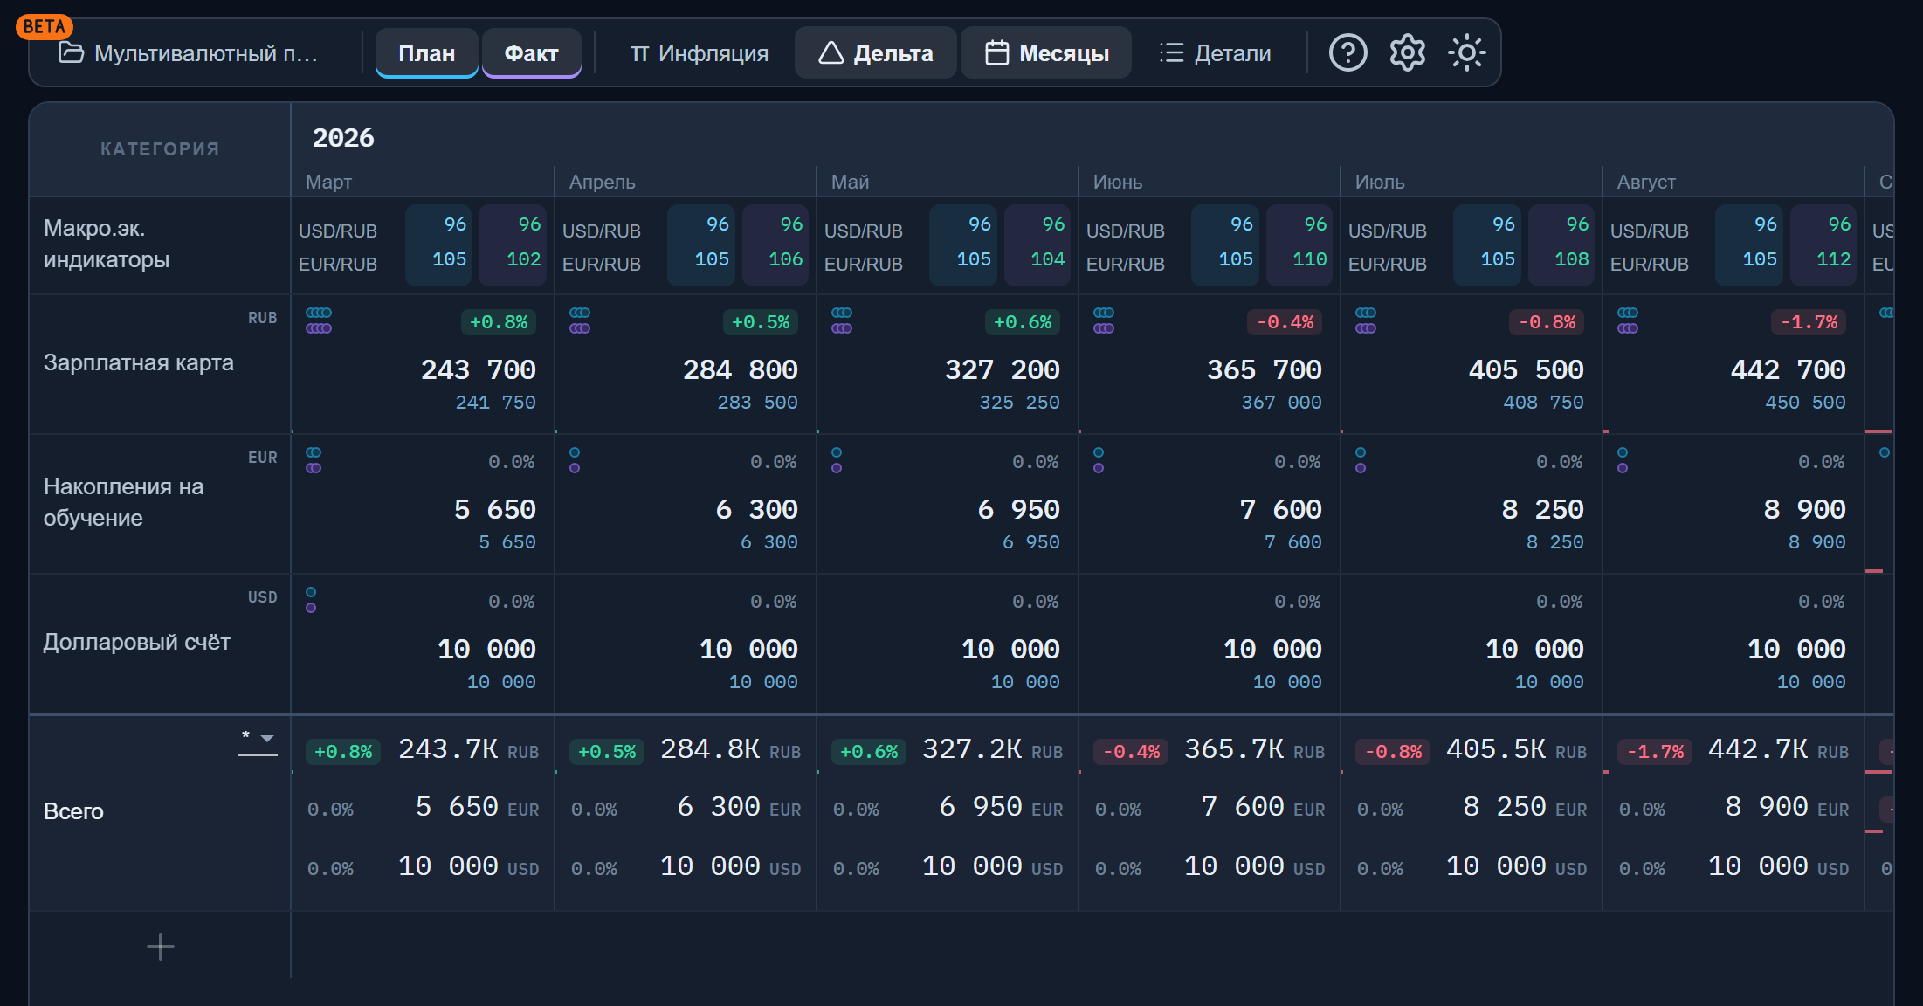This screenshot has width=1923, height=1006.
Task: Toggle the Инфляция option
Action: [699, 53]
